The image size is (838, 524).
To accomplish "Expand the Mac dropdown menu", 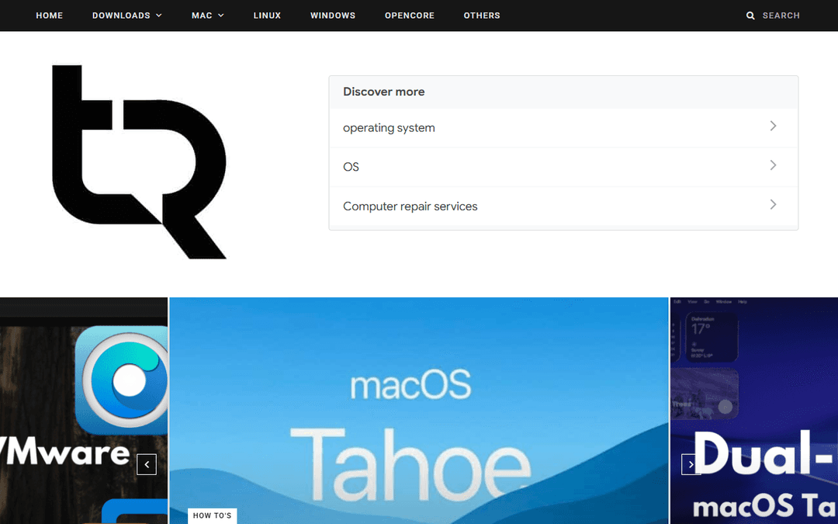I will pyautogui.click(x=208, y=16).
